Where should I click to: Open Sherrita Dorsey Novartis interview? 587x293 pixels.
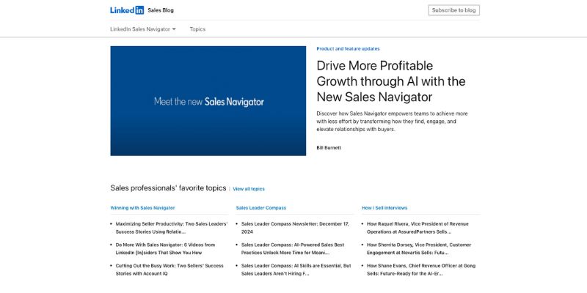coord(419,249)
